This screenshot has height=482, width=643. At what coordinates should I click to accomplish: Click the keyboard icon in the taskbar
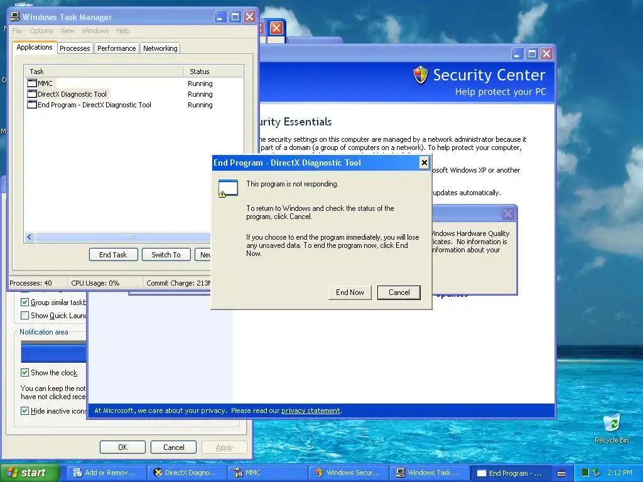(561, 473)
